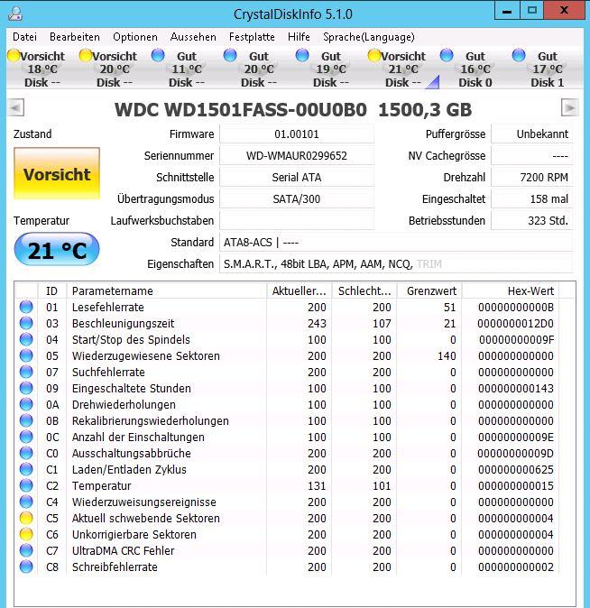Image resolution: width=590 pixels, height=608 pixels.
Task: Open the Bearbeiten menu
Action: (75, 37)
